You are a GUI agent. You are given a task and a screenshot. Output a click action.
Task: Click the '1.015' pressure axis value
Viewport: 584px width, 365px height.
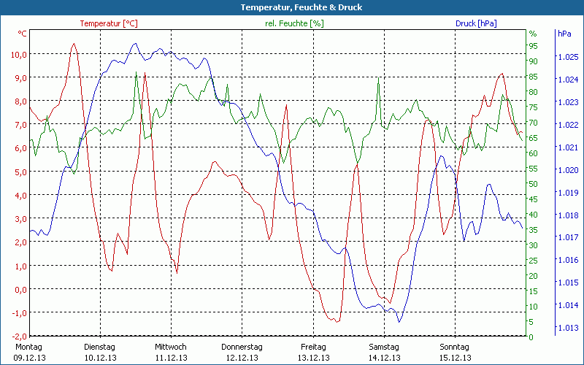(x=568, y=283)
